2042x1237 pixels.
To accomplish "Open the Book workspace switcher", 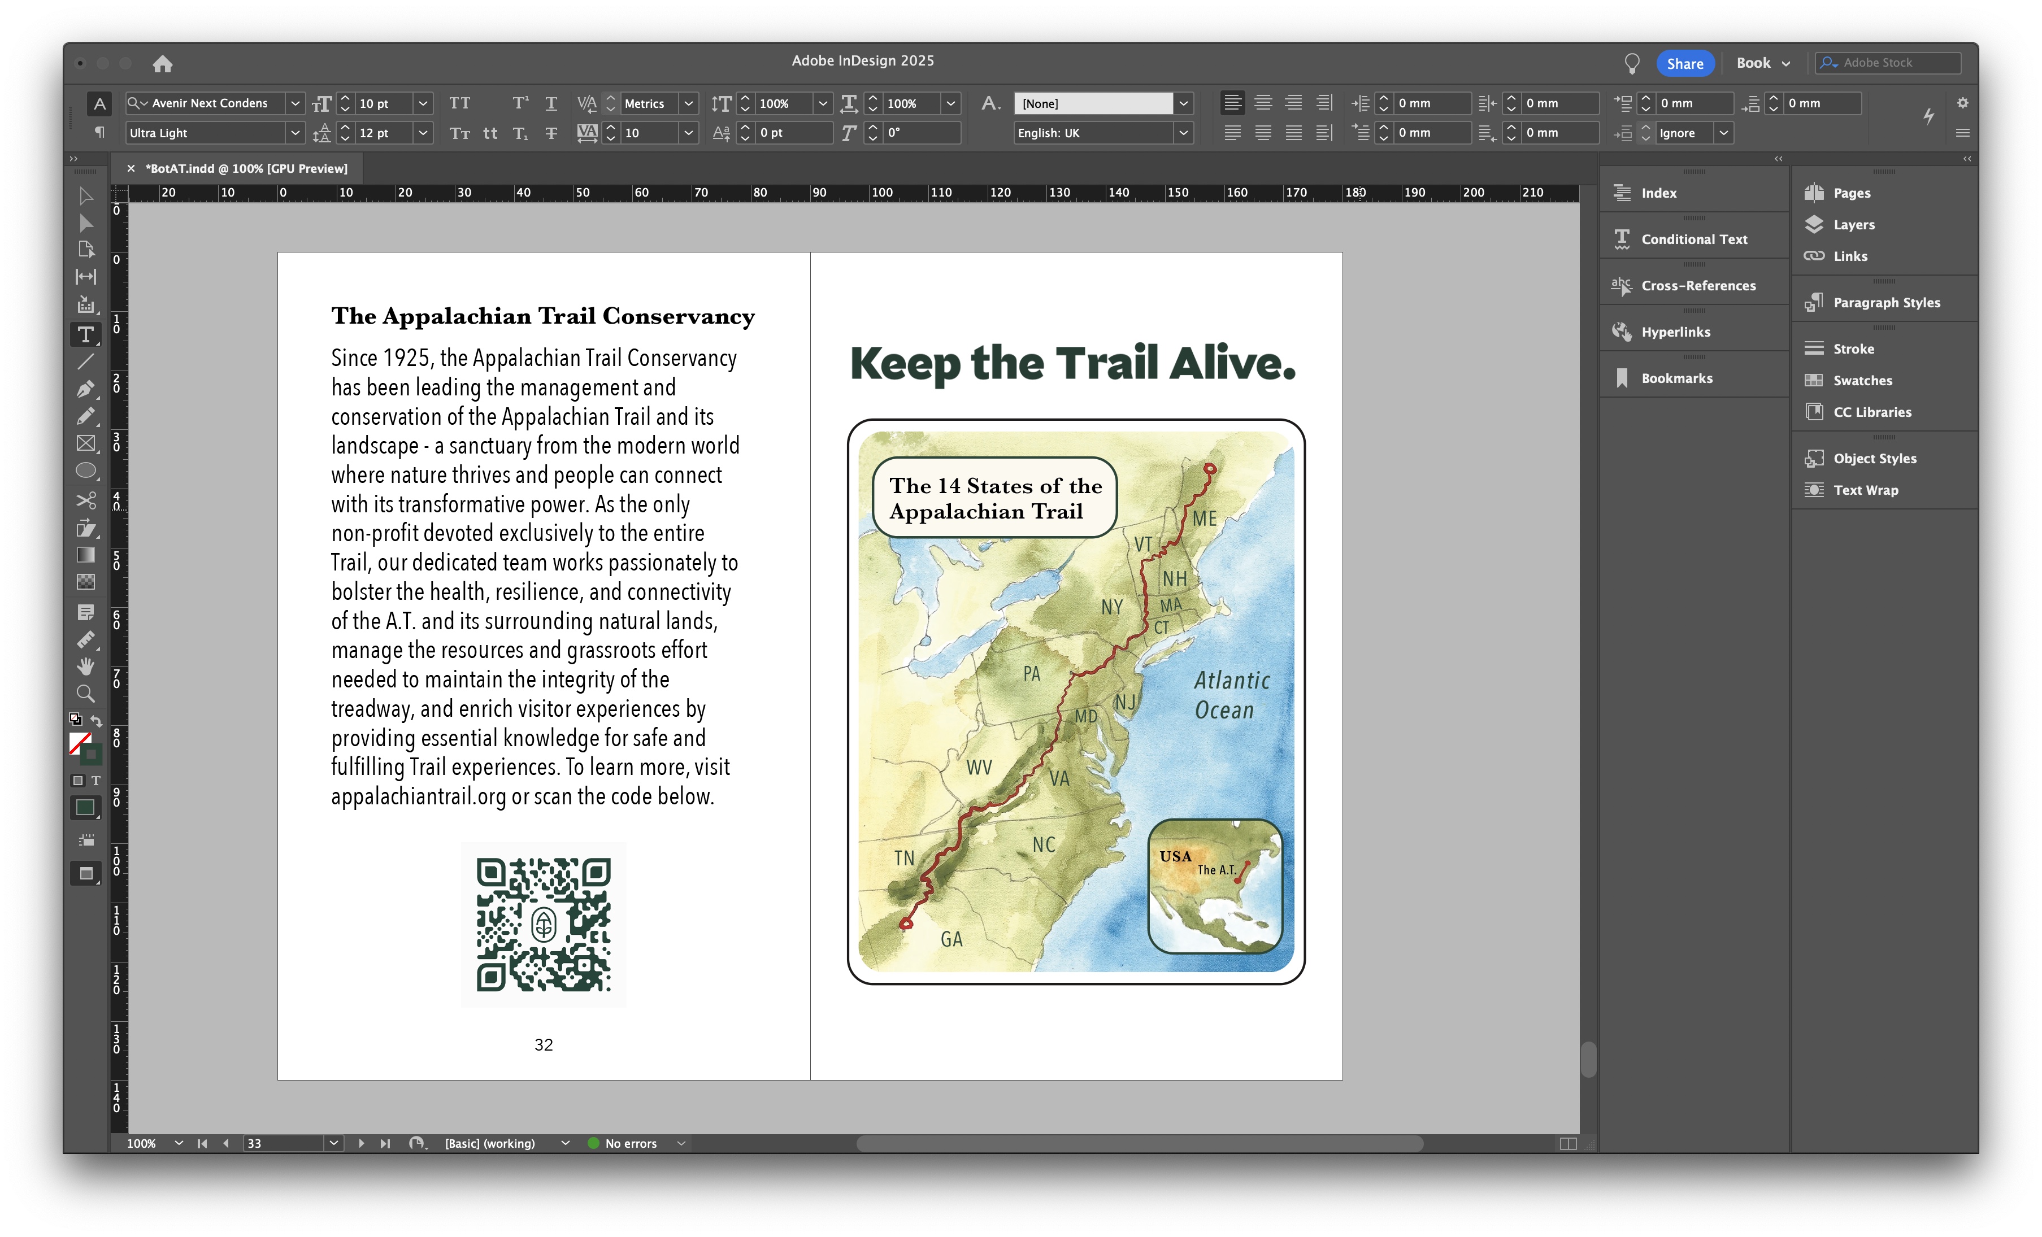I will (1763, 64).
